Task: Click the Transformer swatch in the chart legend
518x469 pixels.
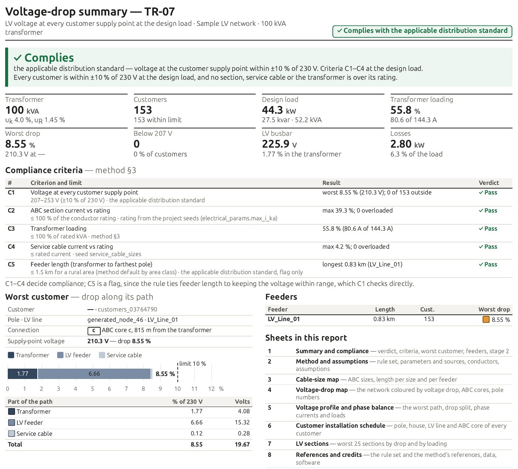Action: coord(11,355)
